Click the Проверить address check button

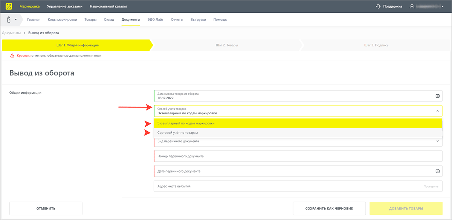[x=431, y=186]
